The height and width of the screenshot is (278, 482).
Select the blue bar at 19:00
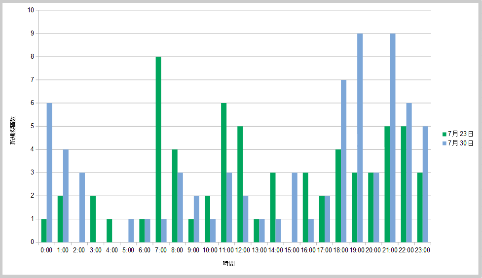coord(360,138)
